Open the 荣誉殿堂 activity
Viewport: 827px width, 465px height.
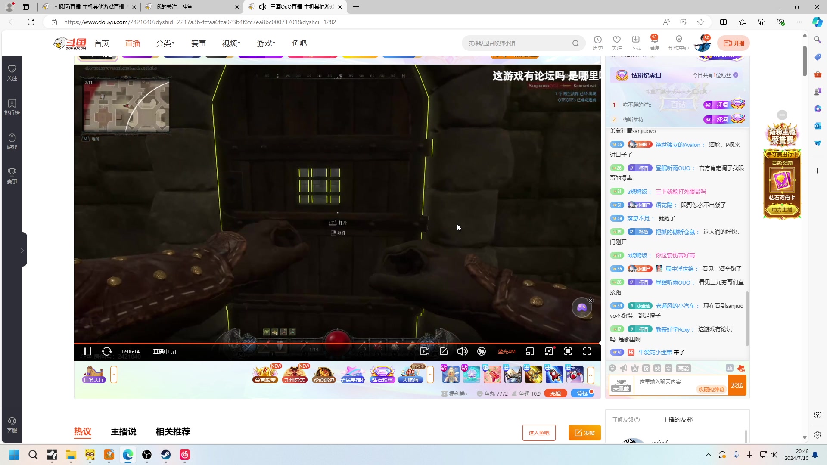[265, 374]
